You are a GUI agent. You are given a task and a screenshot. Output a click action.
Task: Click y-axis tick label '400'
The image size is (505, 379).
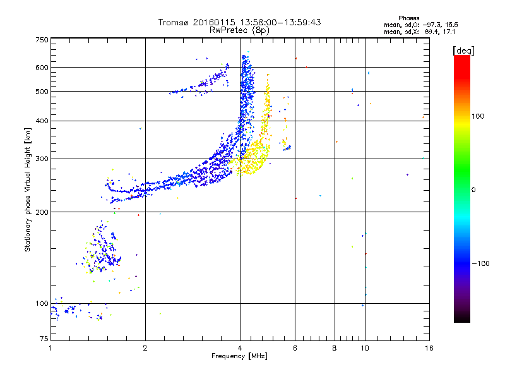(42, 121)
